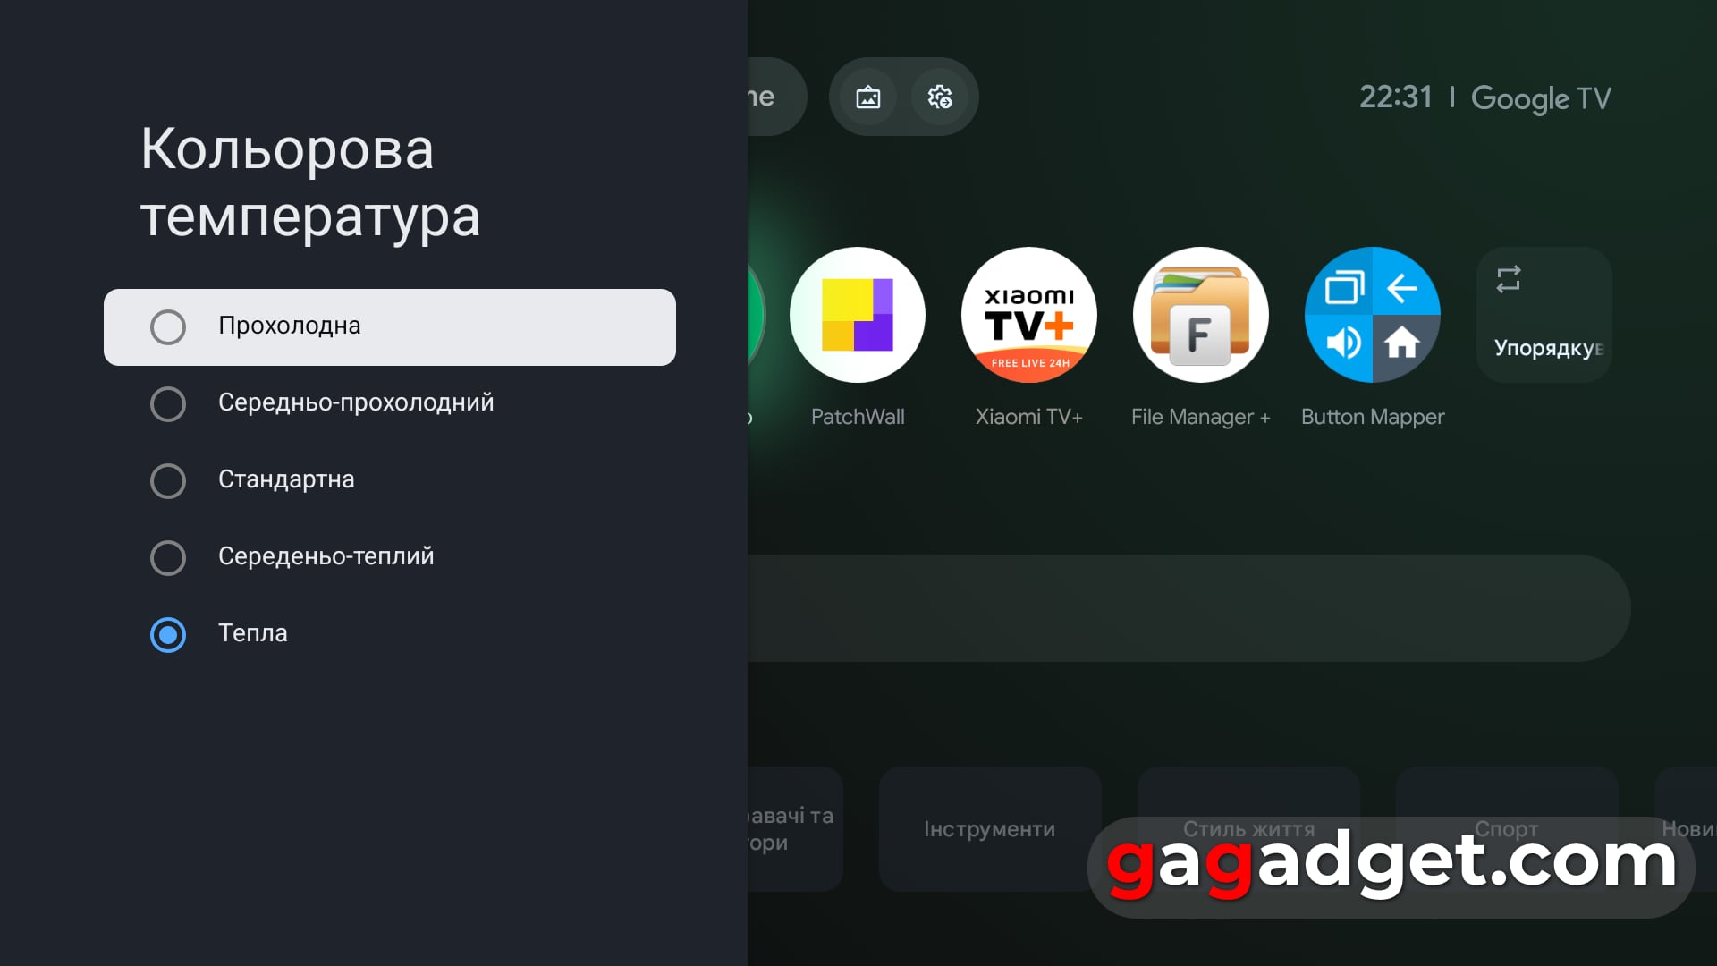
Task: Click the PatchWall app label
Action: (x=858, y=417)
